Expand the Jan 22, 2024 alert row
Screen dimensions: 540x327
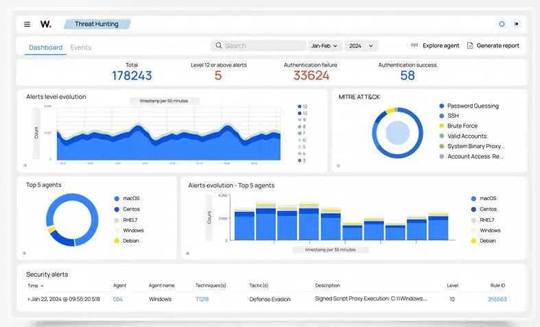28,300
